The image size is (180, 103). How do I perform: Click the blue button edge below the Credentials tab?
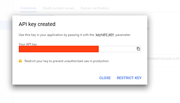tap(38, 15)
